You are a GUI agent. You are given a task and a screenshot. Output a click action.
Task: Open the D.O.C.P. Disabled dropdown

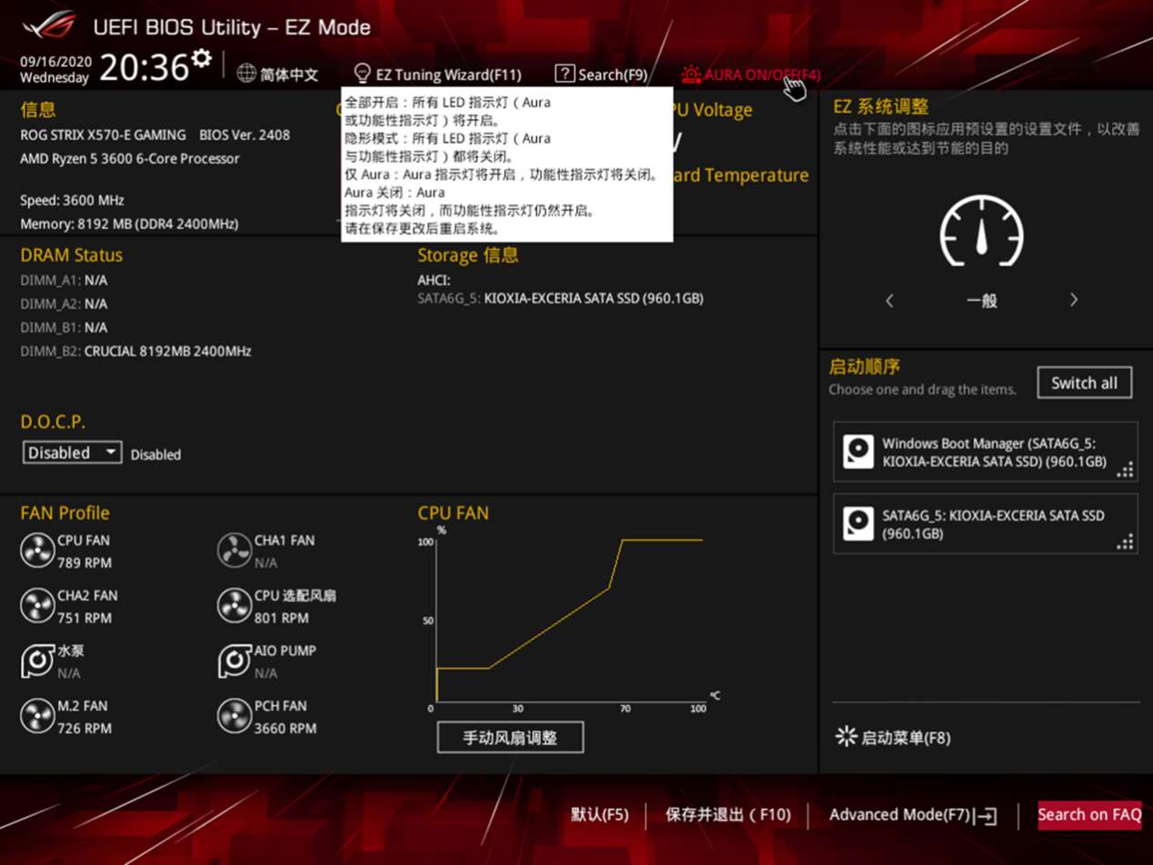tap(73, 452)
